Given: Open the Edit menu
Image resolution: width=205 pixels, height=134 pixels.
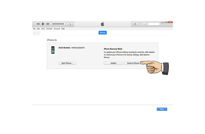Looking at the screenshot, I should 38,29.
